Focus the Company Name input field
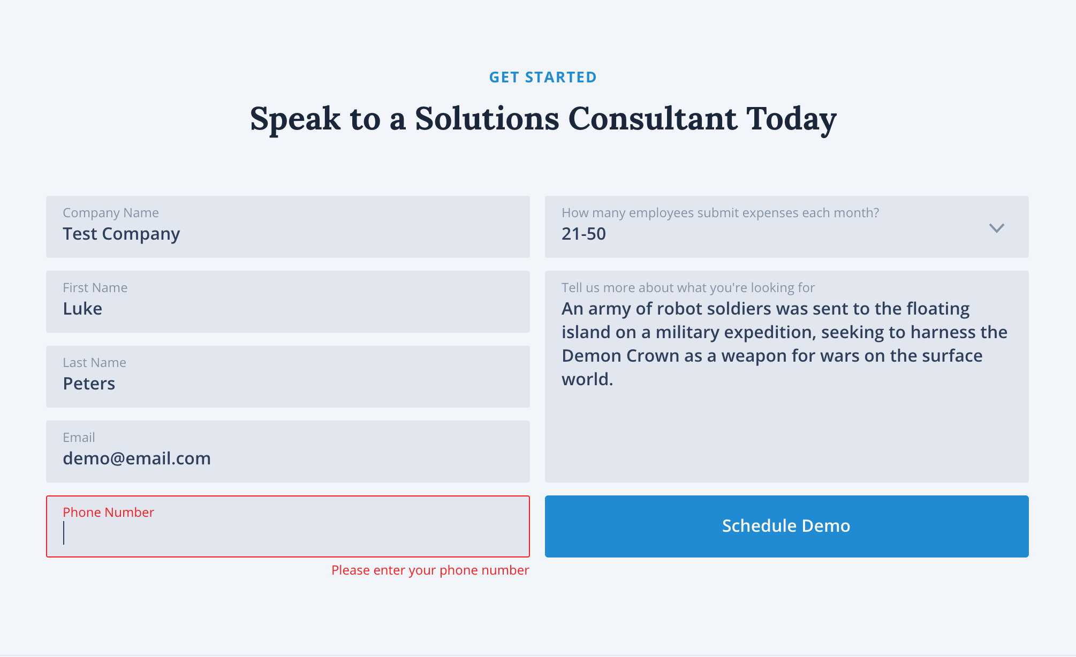The image size is (1076, 657). [288, 227]
